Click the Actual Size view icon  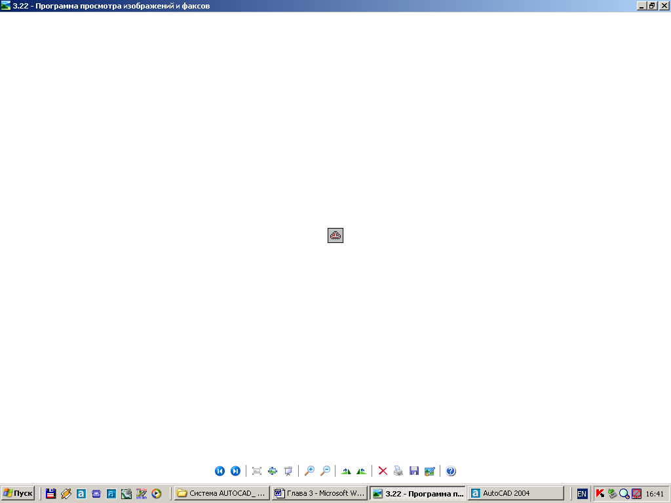273,471
